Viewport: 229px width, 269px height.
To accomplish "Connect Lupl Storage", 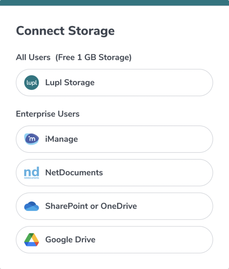I will point(114,82).
